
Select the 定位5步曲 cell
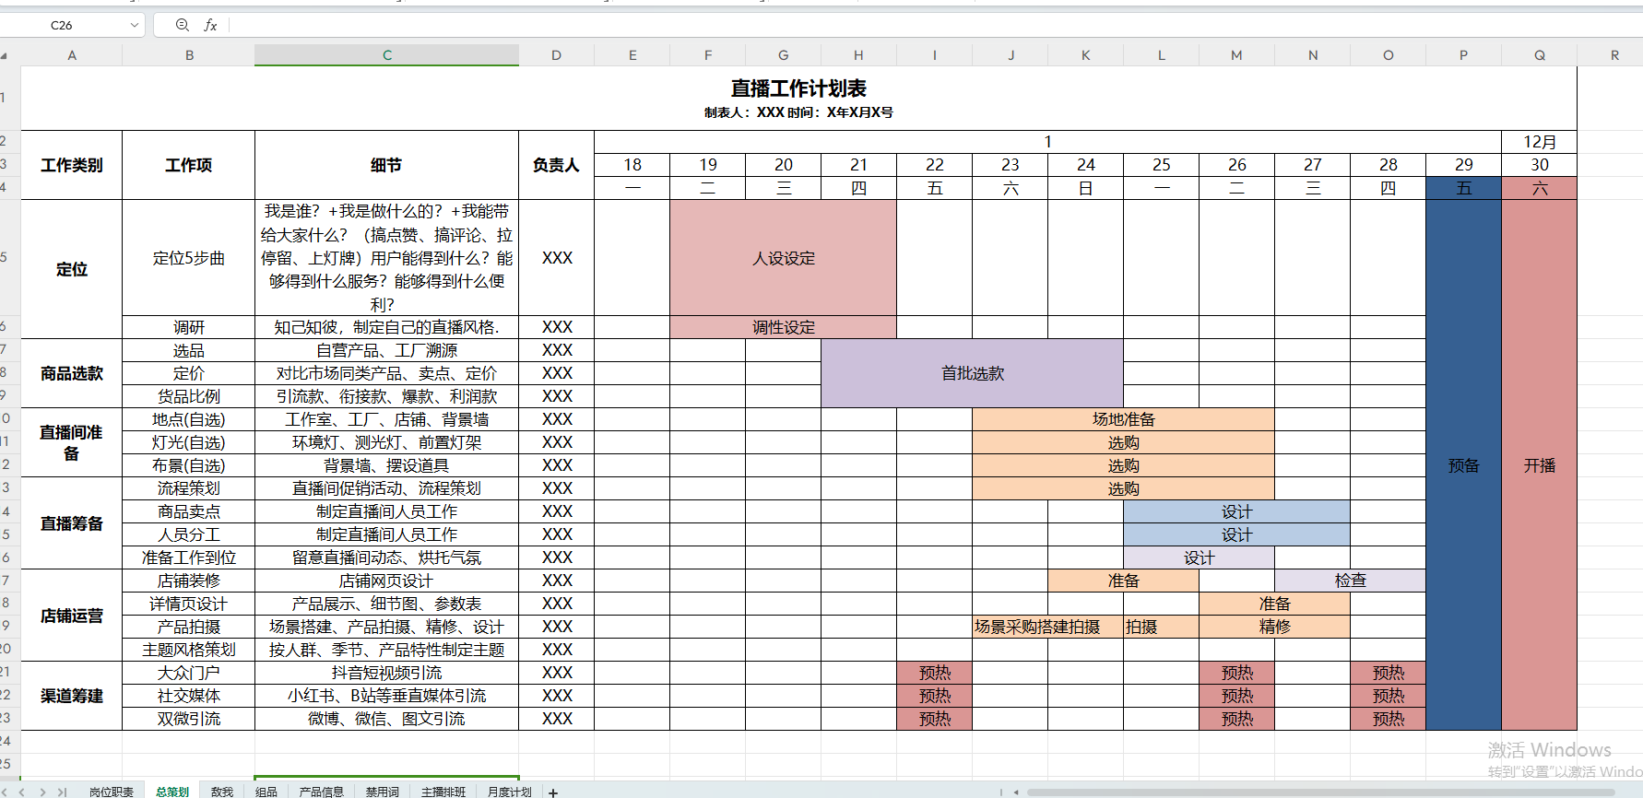[189, 258]
